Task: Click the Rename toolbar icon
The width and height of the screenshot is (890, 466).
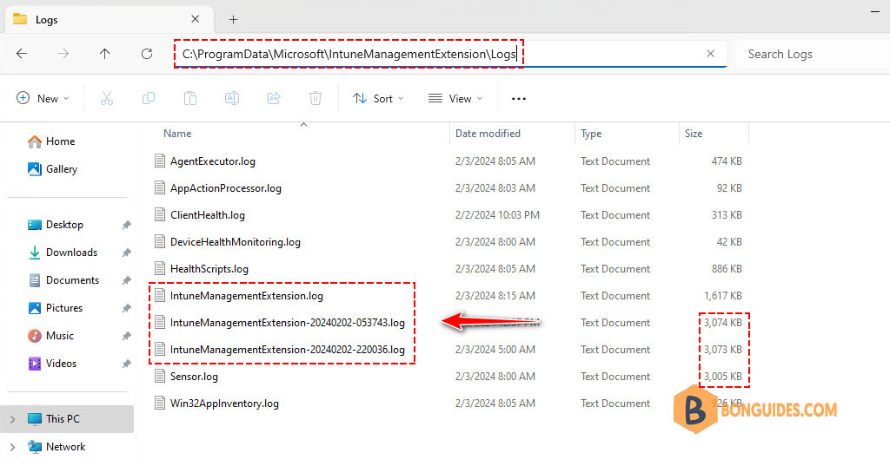Action: click(x=232, y=99)
